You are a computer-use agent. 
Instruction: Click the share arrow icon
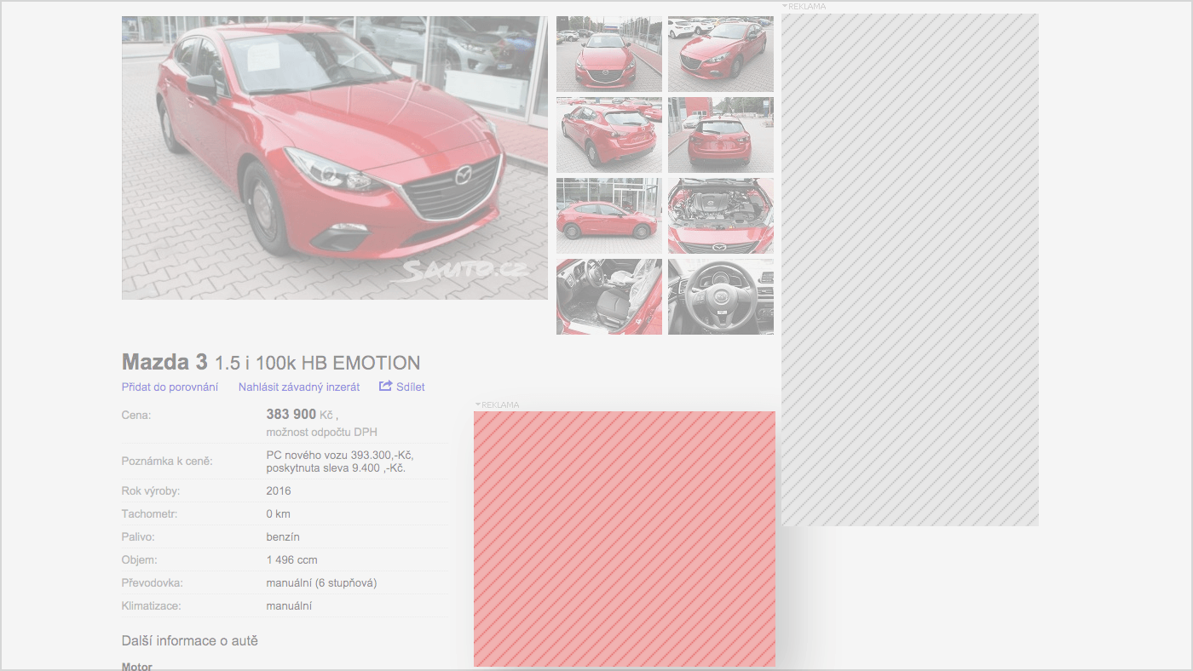pyautogui.click(x=385, y=386)
